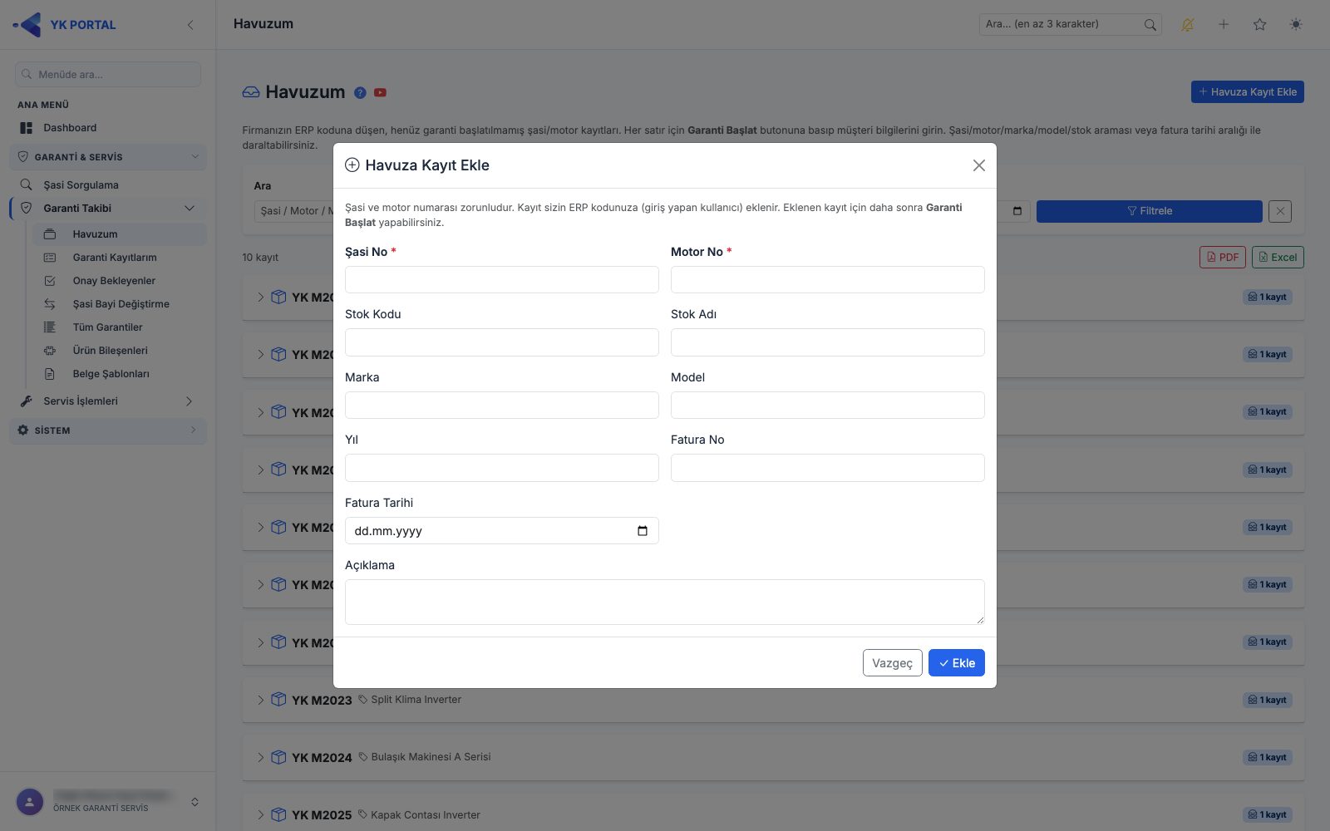This screenshot has width=1330, height=831.
Task: Select the Model text field
Action: click(x=827, y=405)
